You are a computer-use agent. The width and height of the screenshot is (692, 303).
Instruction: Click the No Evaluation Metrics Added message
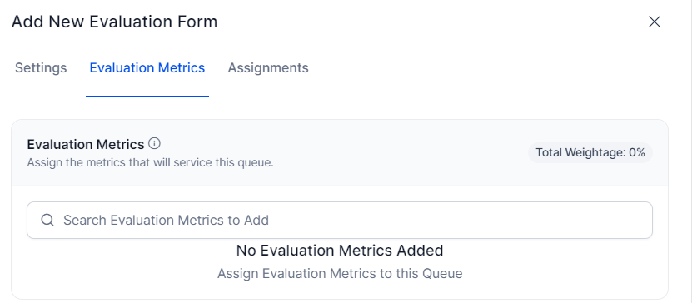tap(340, 251)
